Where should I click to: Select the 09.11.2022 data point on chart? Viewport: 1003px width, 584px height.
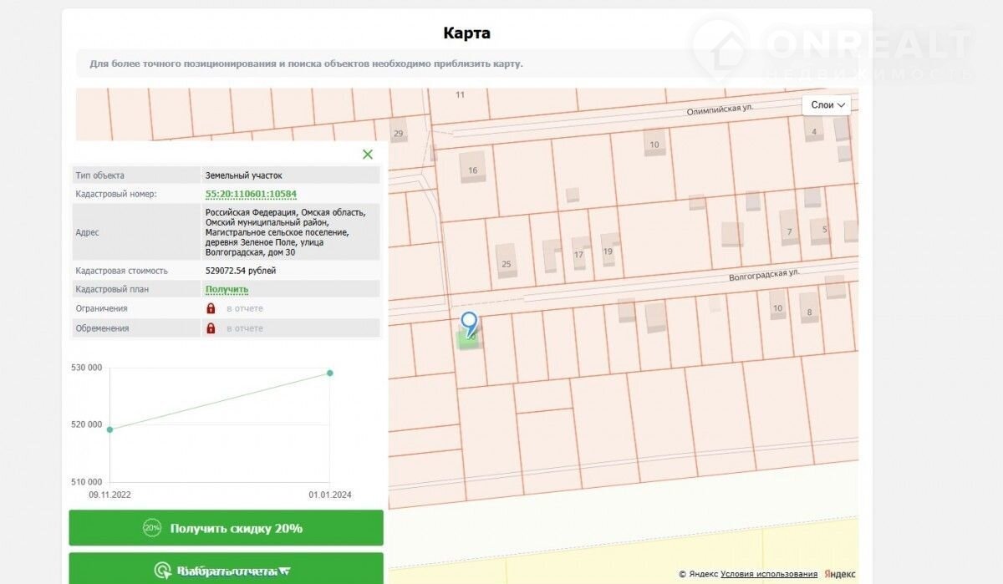point(109,429)
